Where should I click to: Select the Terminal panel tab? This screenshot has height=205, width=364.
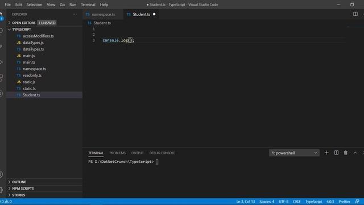pos(96,153)
